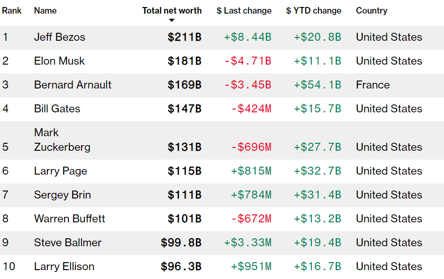The width and height of the screenshot is (444, 279).
Task: Click Jeff Bezos $211B net worth
Action: tap(185, 37)
